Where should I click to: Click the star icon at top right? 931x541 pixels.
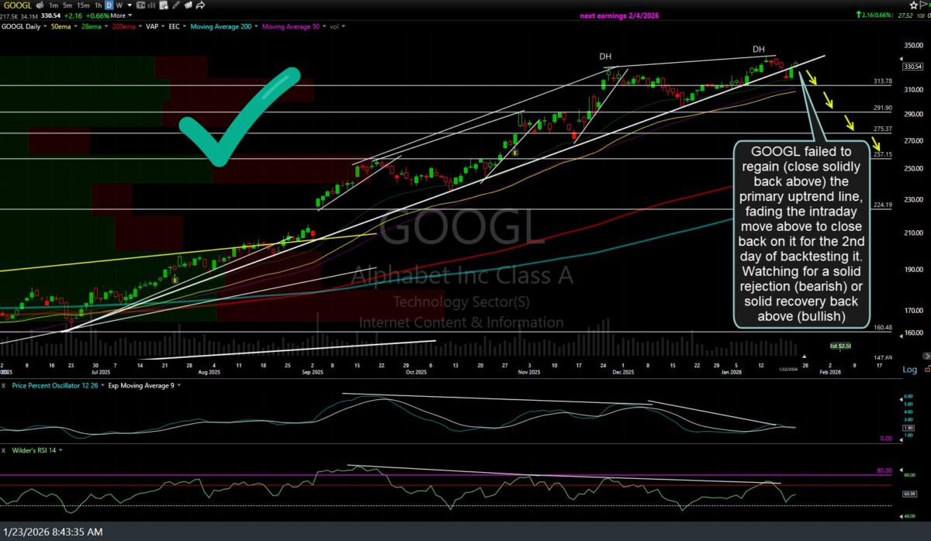(915, 5)
